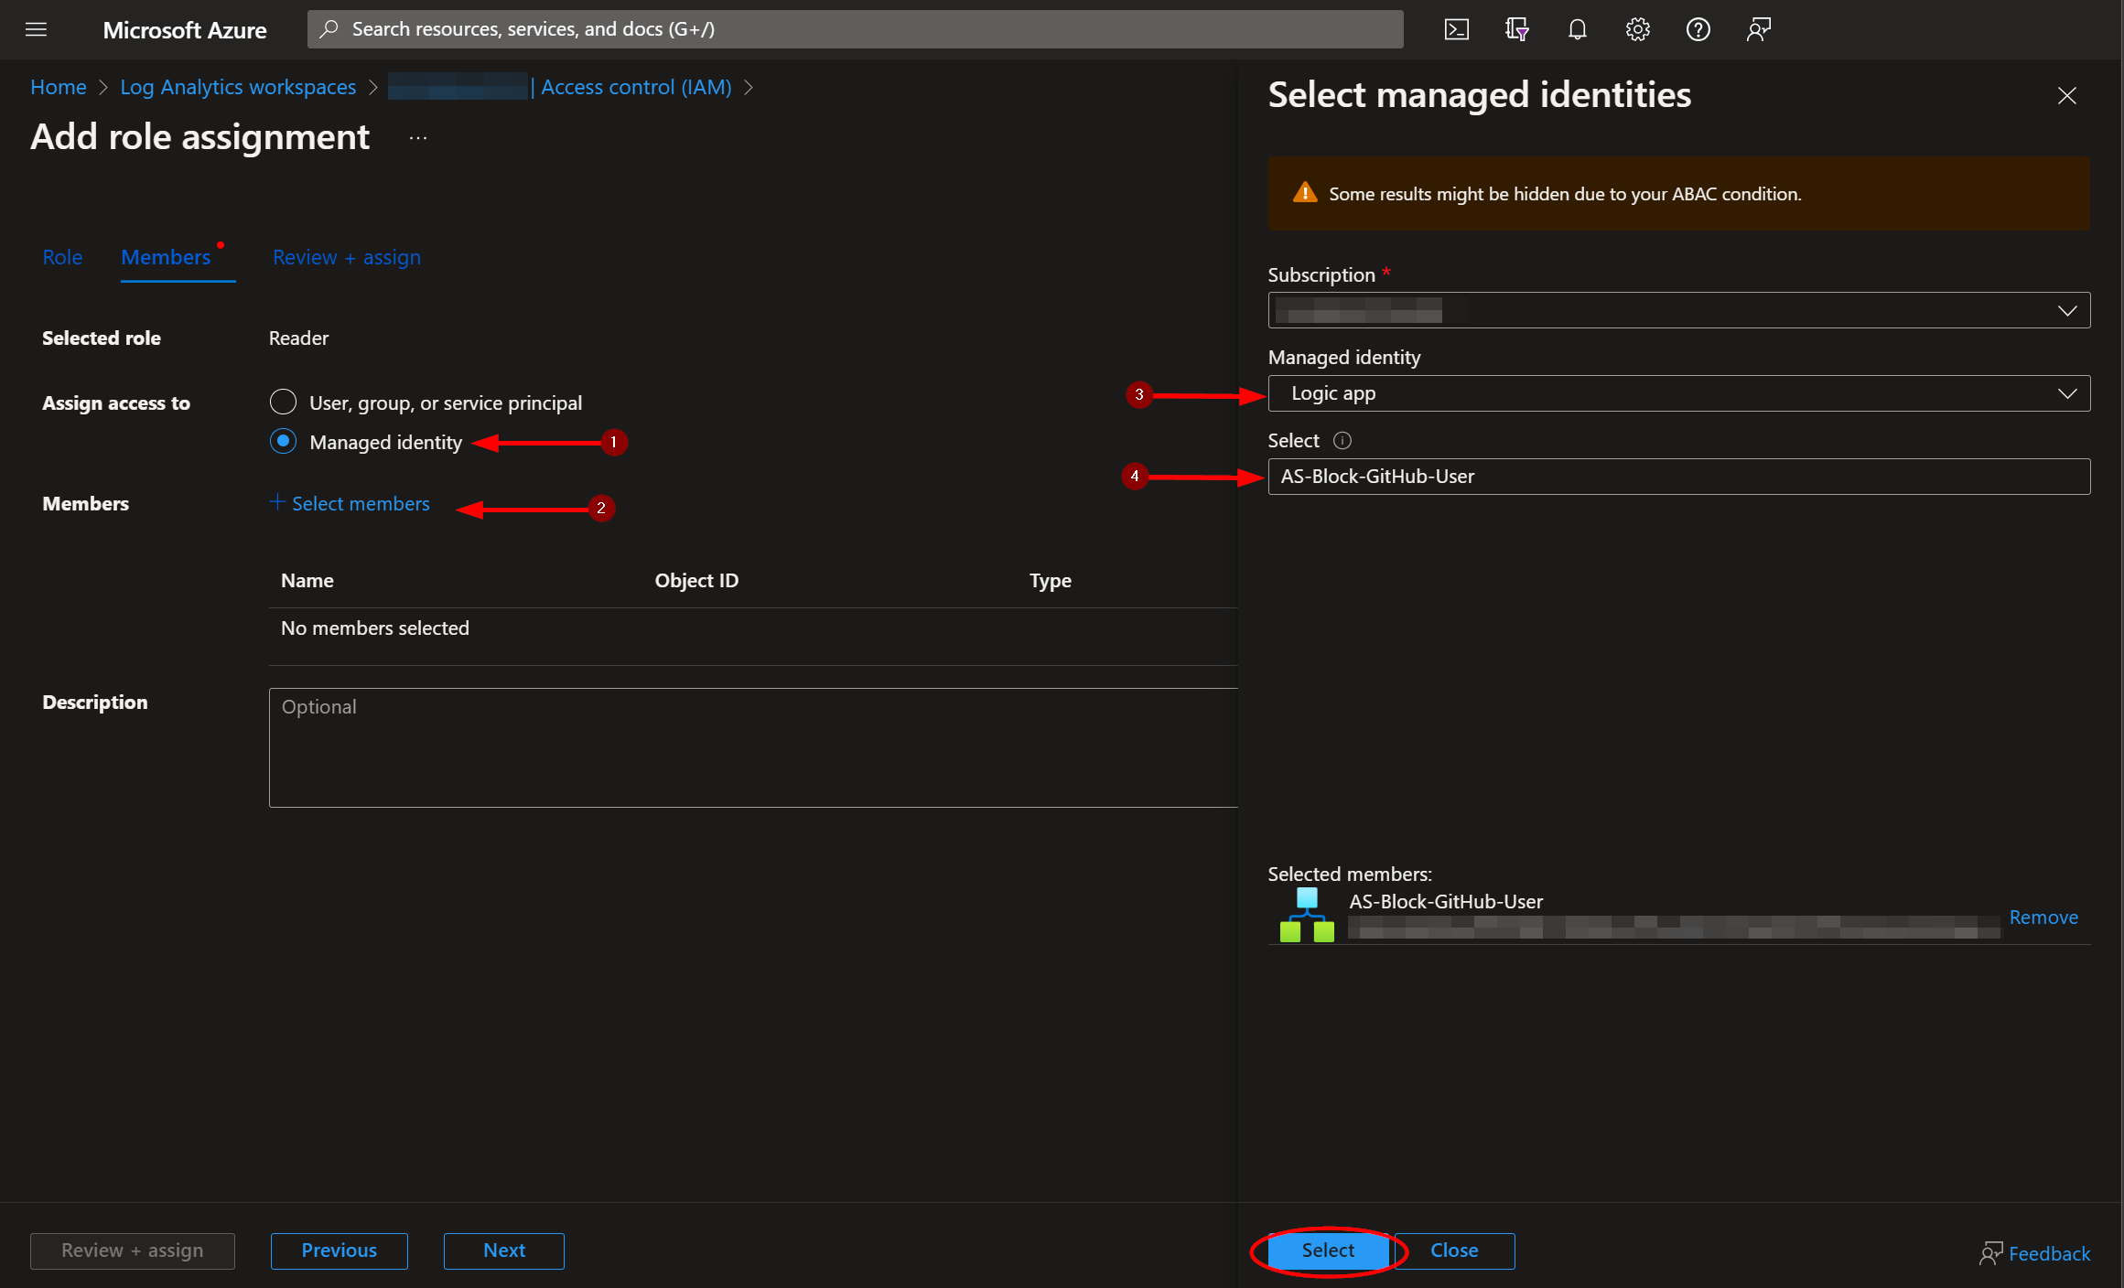Click the blue Select button
The width and height of the screenshot is (2124, 1288).
[1328, 1250]
